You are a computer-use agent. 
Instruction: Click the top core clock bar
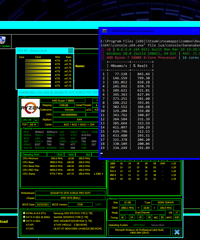tap(38, 61)
